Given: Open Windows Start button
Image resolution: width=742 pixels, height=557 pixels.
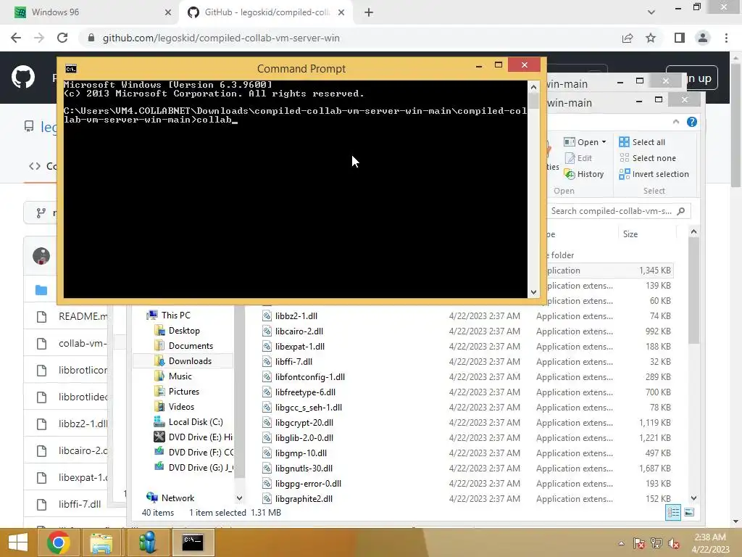Looking at the screenshot, I should (x=18, y=542).
